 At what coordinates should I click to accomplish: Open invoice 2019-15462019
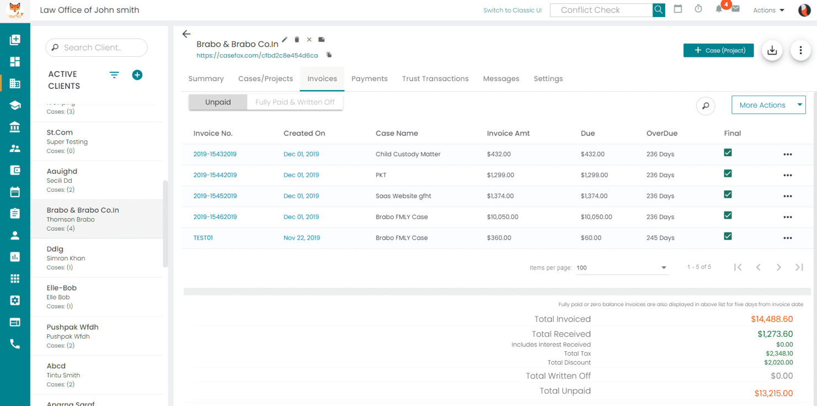pyautogui.click(x=215, y=217)
